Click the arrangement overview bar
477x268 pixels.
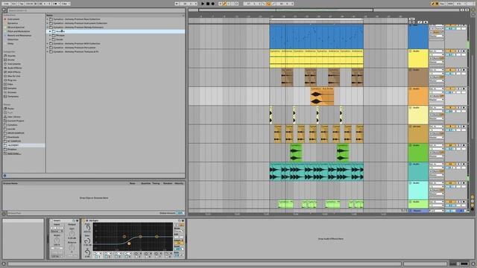click(x=324, y=10)
